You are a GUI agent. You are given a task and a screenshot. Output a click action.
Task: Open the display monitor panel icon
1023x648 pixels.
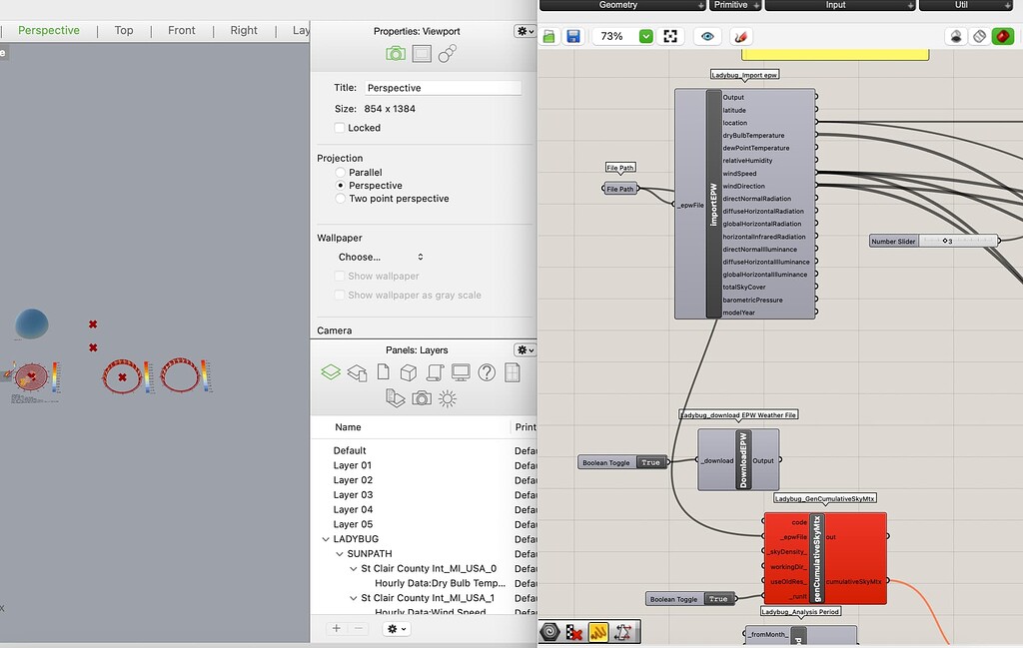[x=461, y=372]
